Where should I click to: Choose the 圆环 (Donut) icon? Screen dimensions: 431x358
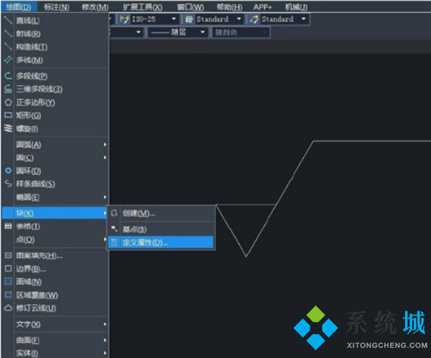pos(8,171)
